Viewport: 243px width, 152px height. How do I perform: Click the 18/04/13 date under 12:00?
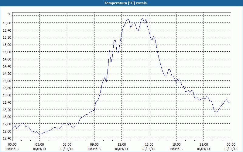click(121, 149)
